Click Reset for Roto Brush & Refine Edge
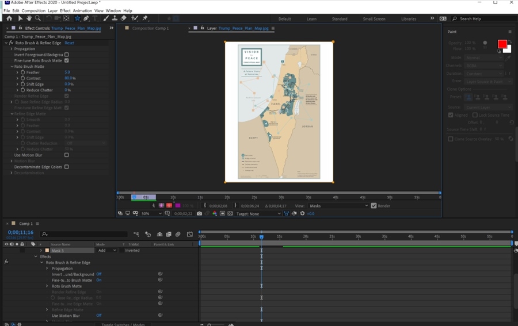Viewport: 518px width, 326px height. coord(69,43)
